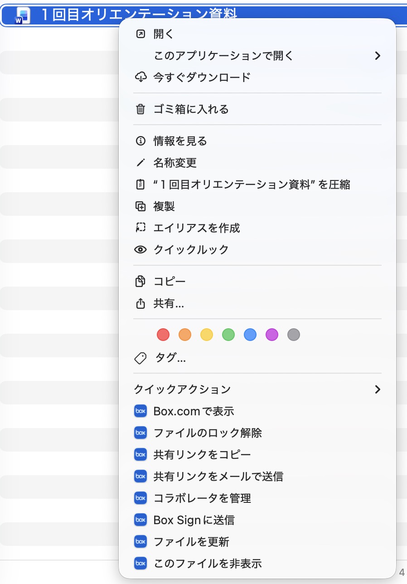Screen dimensions: 407x584
Task: Apply the purple color tag
Action: click(272, 335)
